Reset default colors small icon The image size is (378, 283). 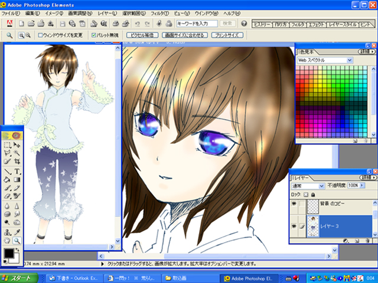5,262
